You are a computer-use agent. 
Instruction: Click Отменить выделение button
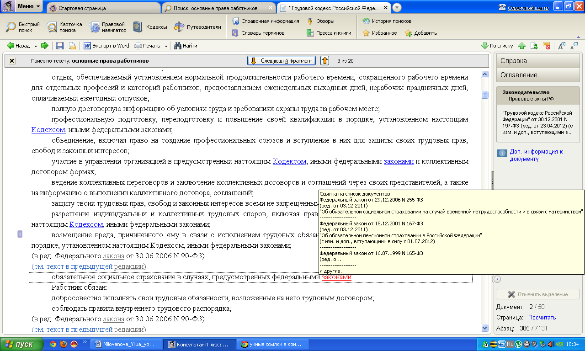pos(538,294)
